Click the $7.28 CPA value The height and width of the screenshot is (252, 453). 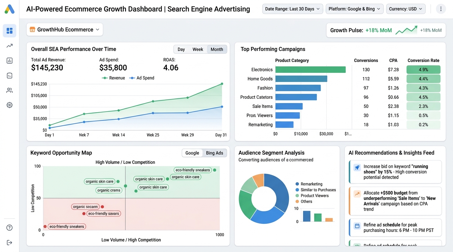(x=393, y=70)
